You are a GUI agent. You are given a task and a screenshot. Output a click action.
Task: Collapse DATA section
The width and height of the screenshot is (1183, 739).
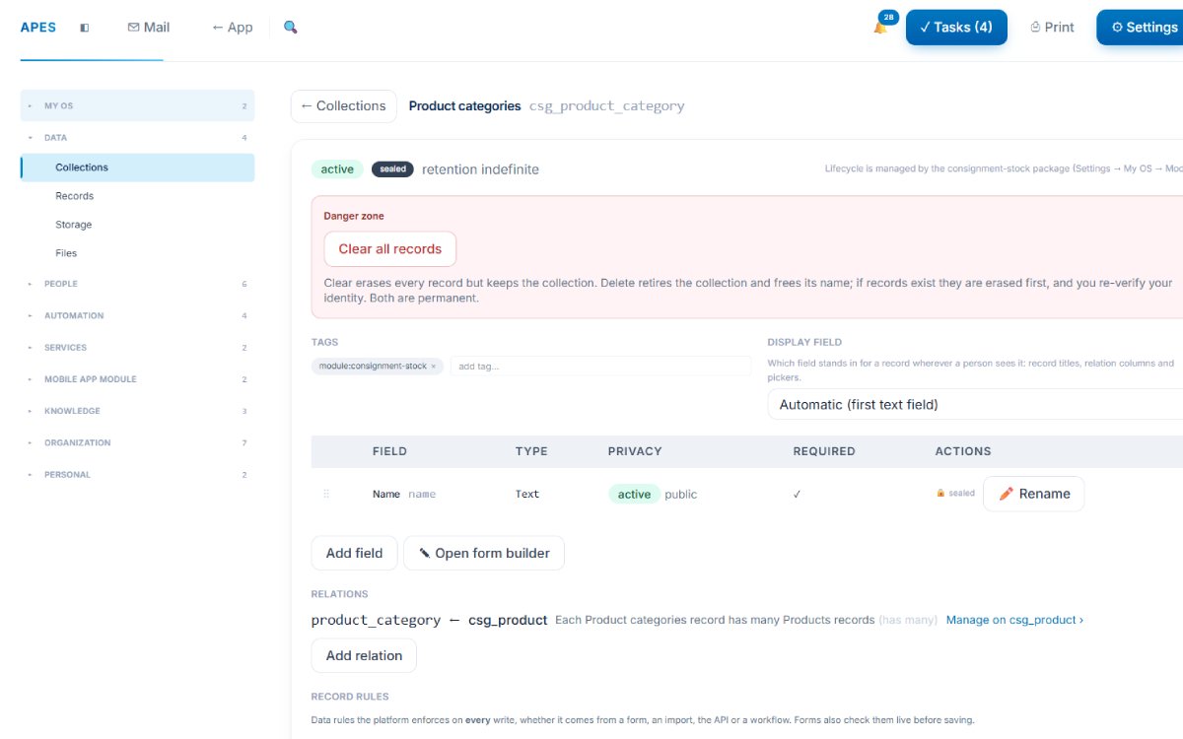[137, 138]
